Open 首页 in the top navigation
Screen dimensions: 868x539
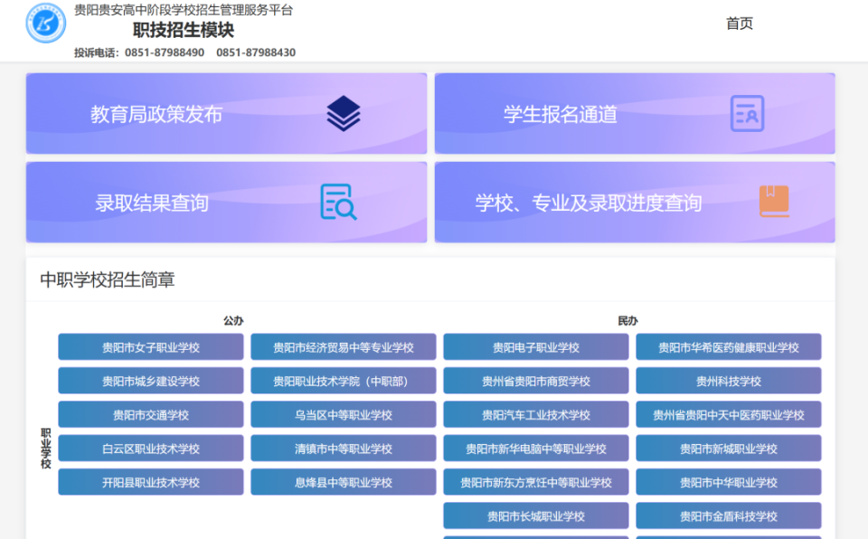pos(739,24)
